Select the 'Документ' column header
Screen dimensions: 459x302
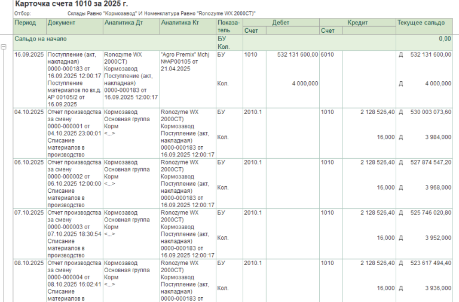[x=75, y=26]
